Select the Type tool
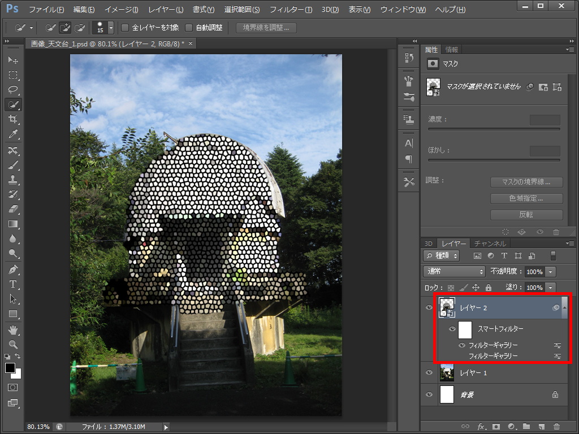 tap(13, 284)
